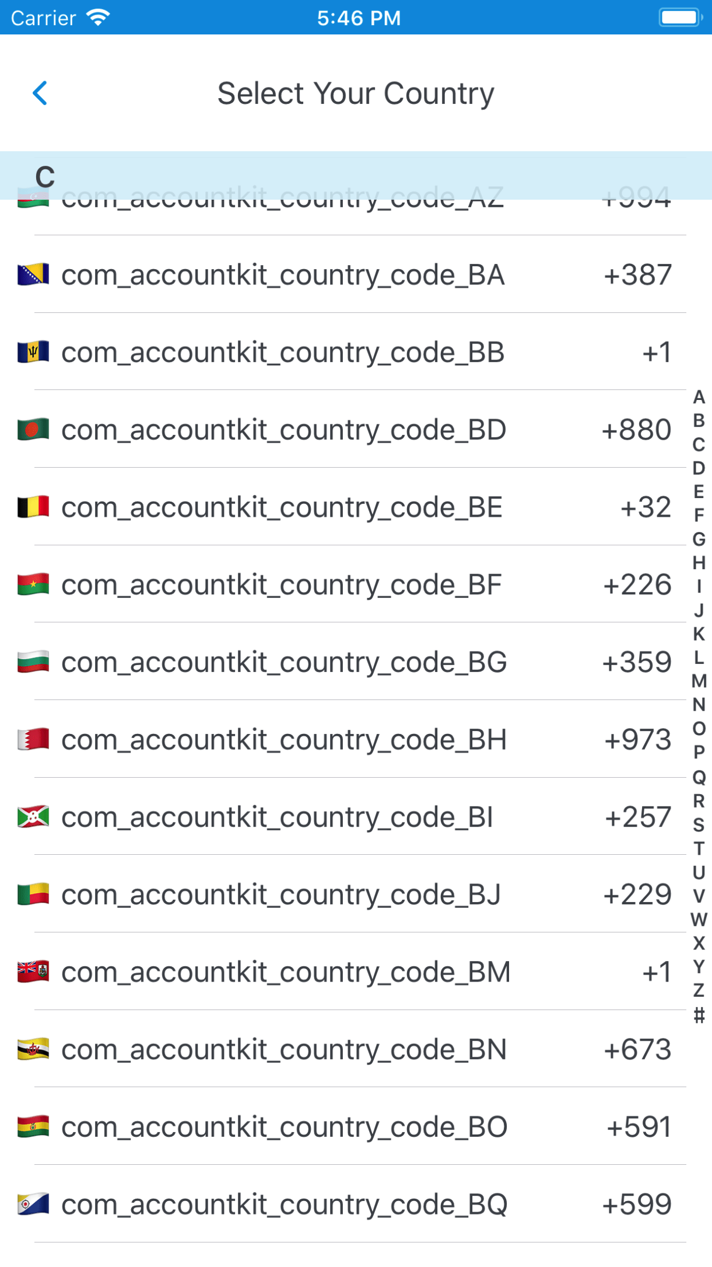This screenshot has width=712, height=1267.
Task: Jump to letter A in the index
Action: point(699,398)
